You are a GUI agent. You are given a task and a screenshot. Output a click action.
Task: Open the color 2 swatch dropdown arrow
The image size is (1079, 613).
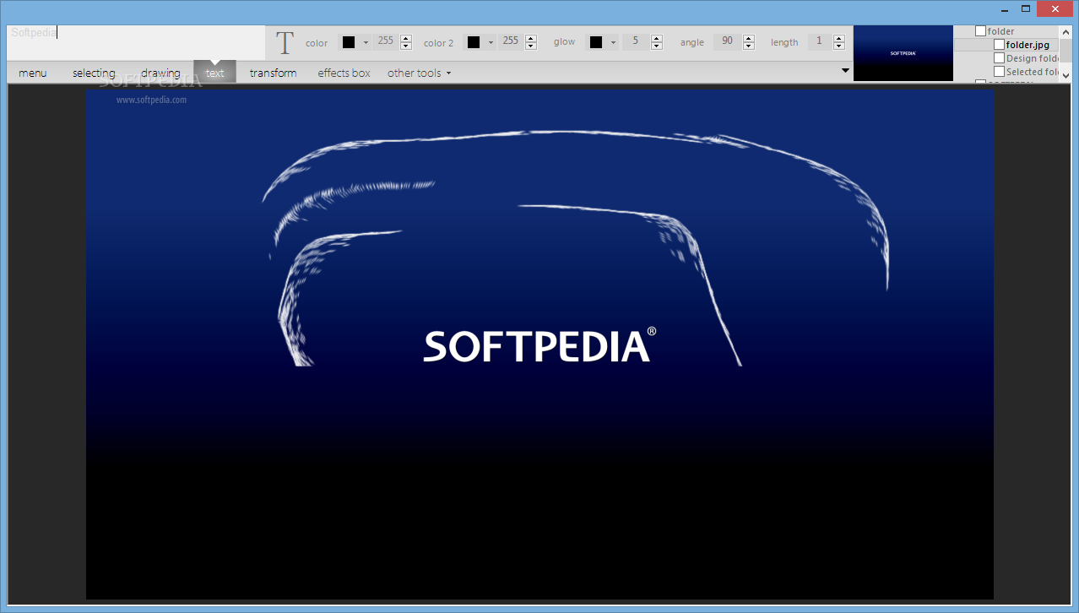pyautogui.click(x=491, y=42)
